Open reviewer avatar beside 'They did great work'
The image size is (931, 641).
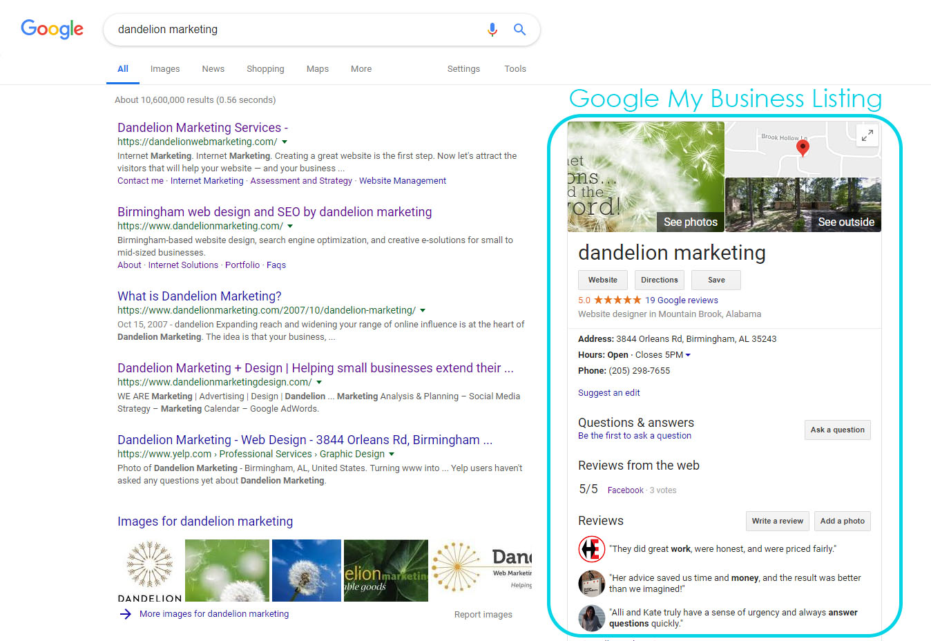click(x=591, y=549)
